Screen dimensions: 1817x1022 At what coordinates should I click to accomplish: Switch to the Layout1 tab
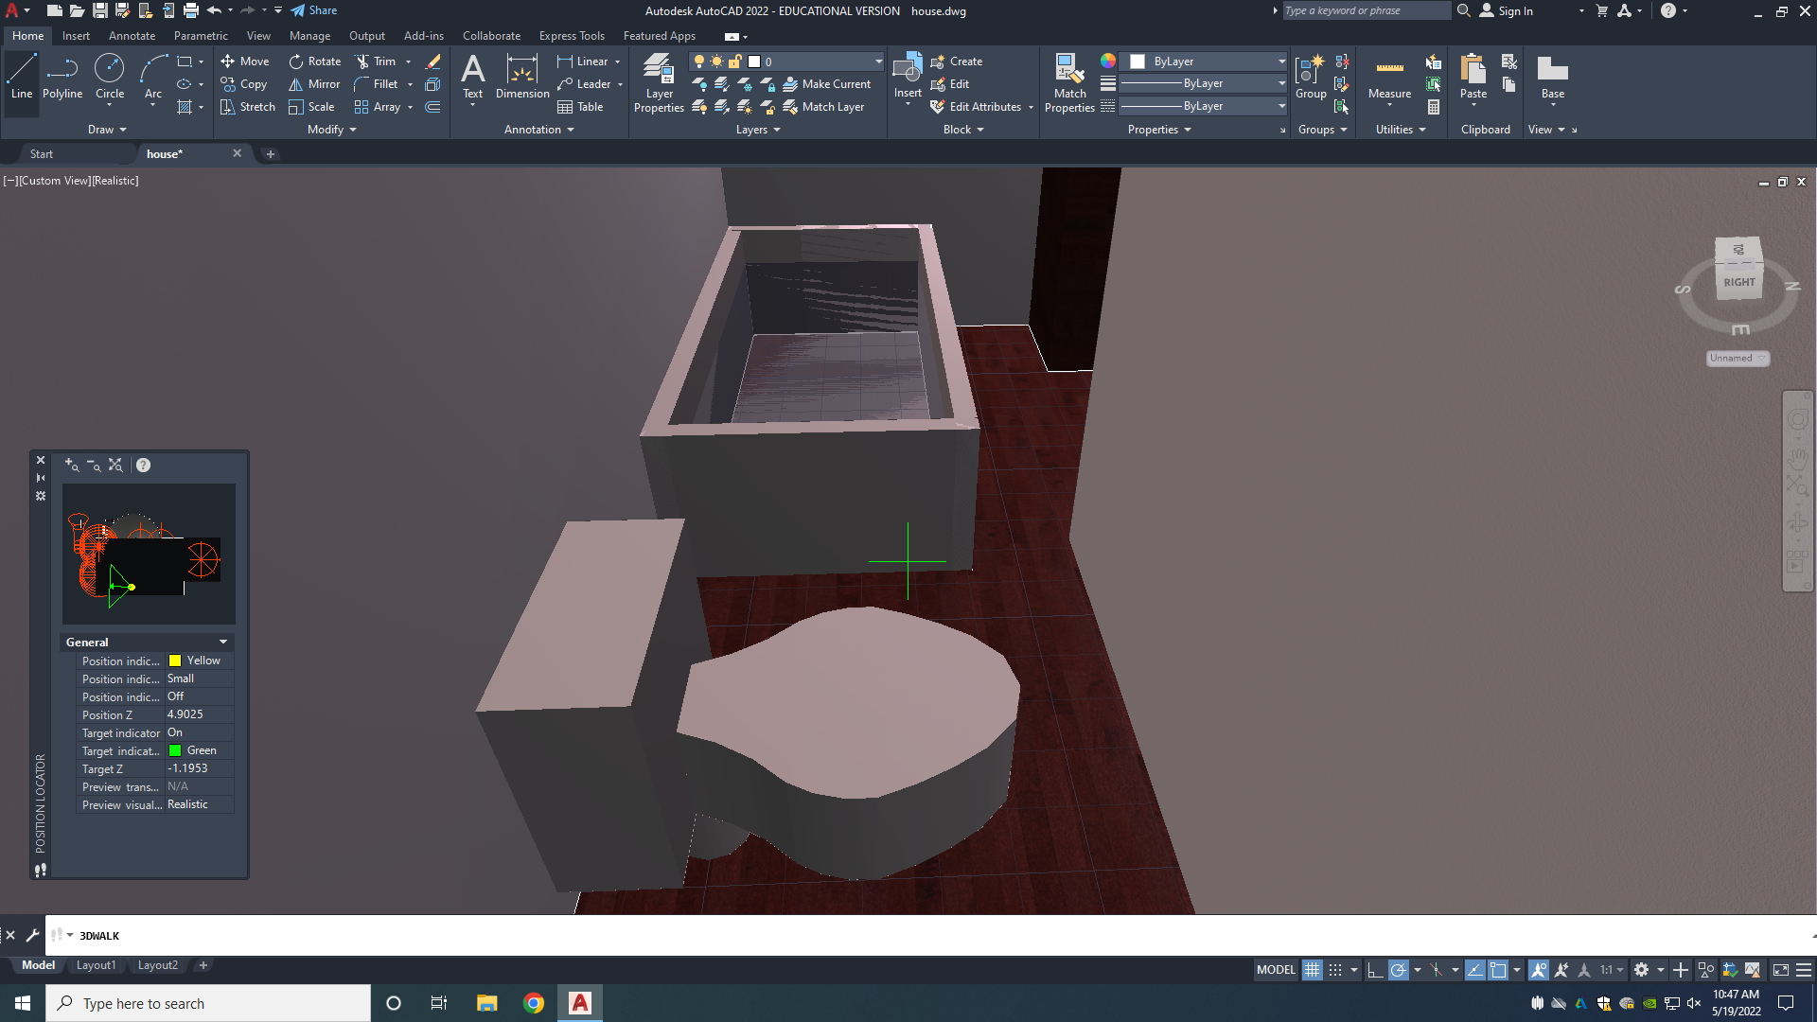click(x=96, y=965)
